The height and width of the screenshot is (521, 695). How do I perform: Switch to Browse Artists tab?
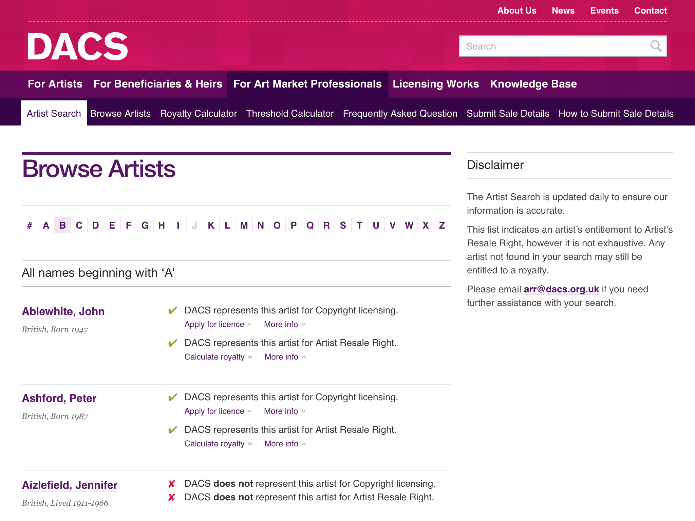tap(120, 113)
